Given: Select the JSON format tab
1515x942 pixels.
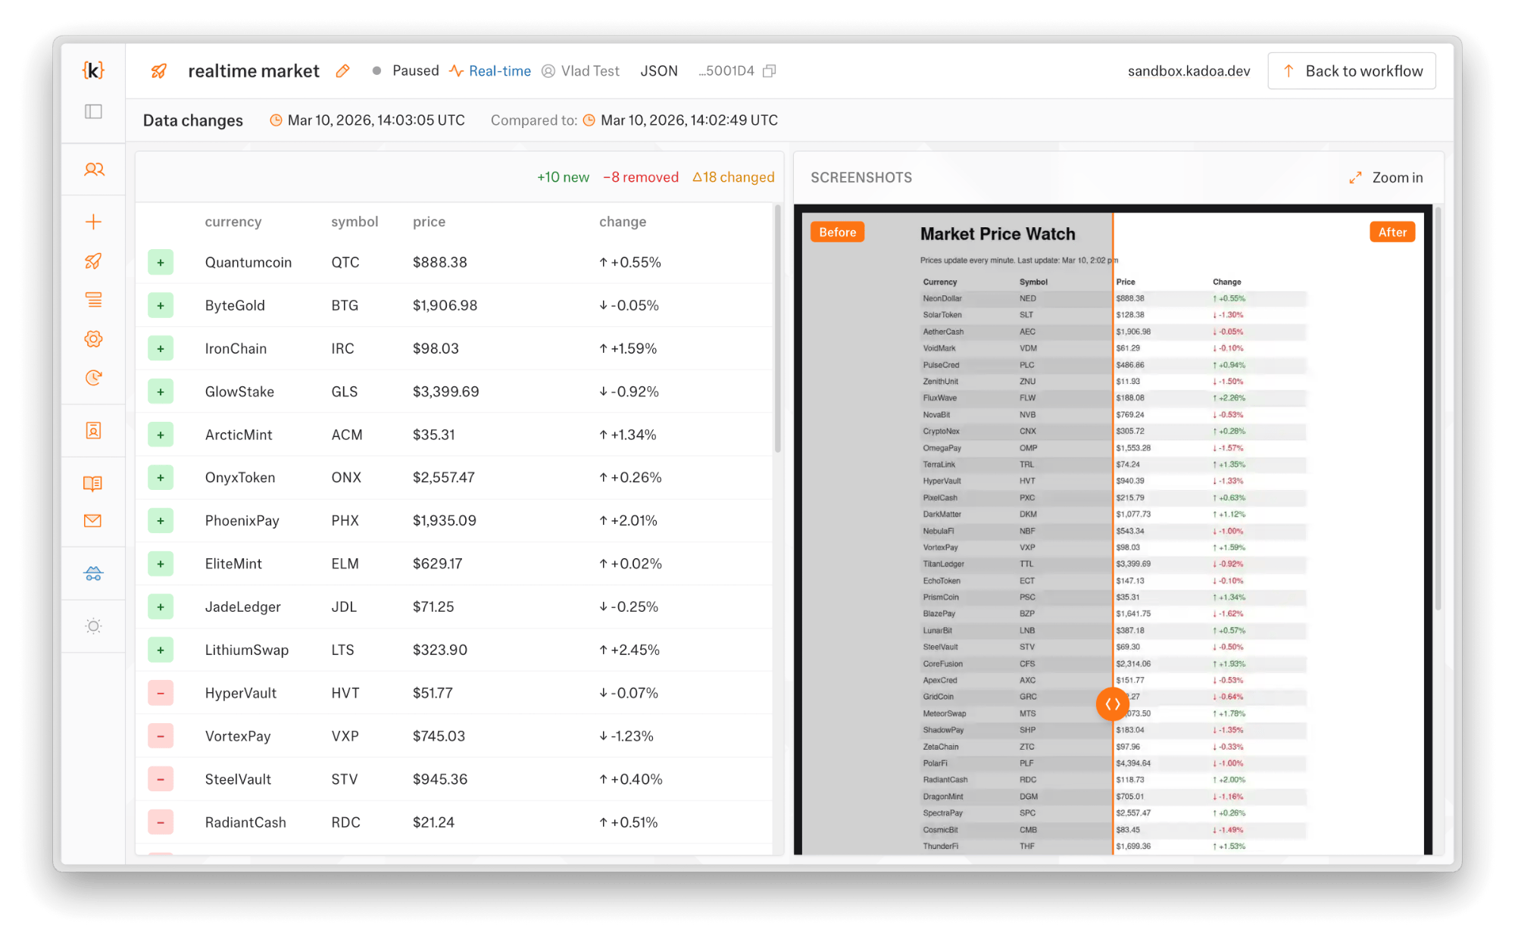Looking at the screenshot, I should [658, 70].
